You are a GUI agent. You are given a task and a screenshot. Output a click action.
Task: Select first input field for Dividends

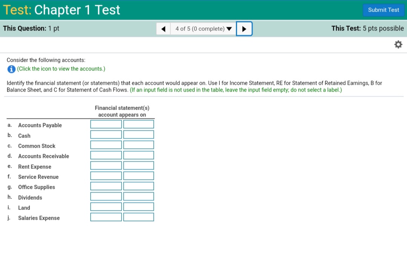(x=106, y=196)
